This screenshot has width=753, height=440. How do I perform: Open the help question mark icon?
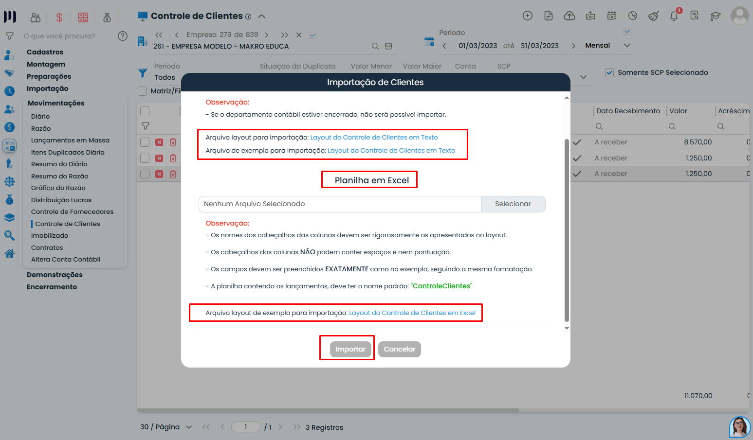coord(123,36)
